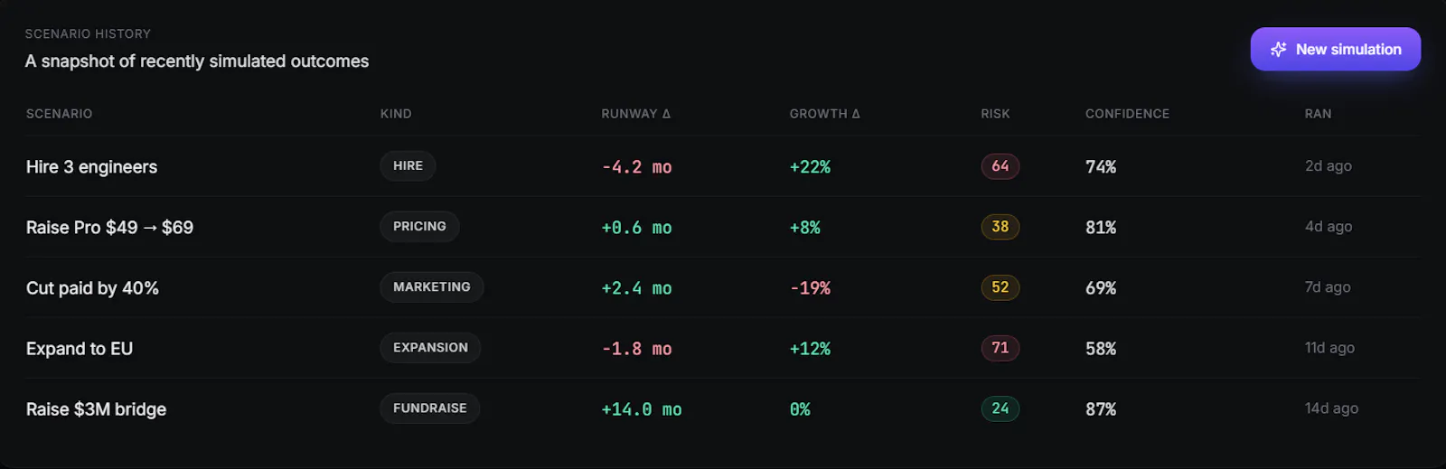Screen dimensions: 1446x469
Task: Click the risk score 64 badge
Action: [x=1000, y=166]
